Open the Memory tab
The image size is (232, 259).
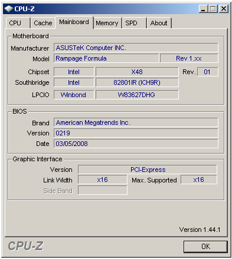coord(107,23)
